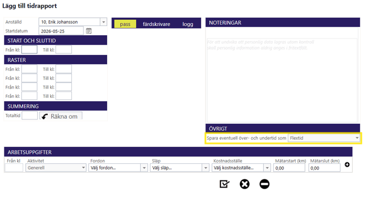
Task: Click second Raster Till kl field
Action: click(64, 78)
